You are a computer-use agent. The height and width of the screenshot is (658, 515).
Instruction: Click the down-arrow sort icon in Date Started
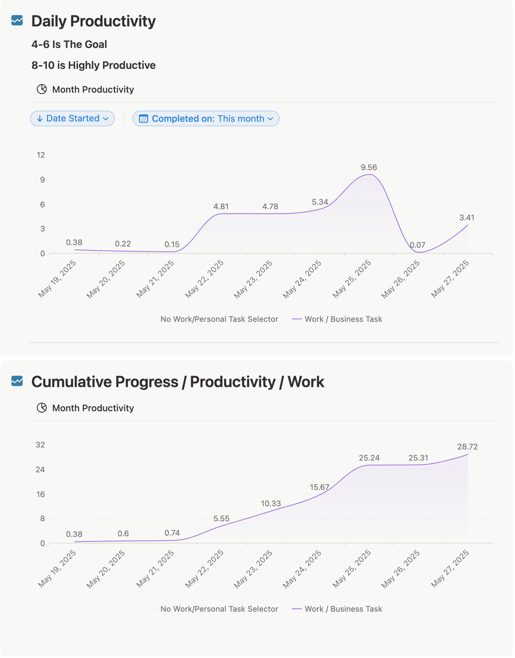(40, 119)
